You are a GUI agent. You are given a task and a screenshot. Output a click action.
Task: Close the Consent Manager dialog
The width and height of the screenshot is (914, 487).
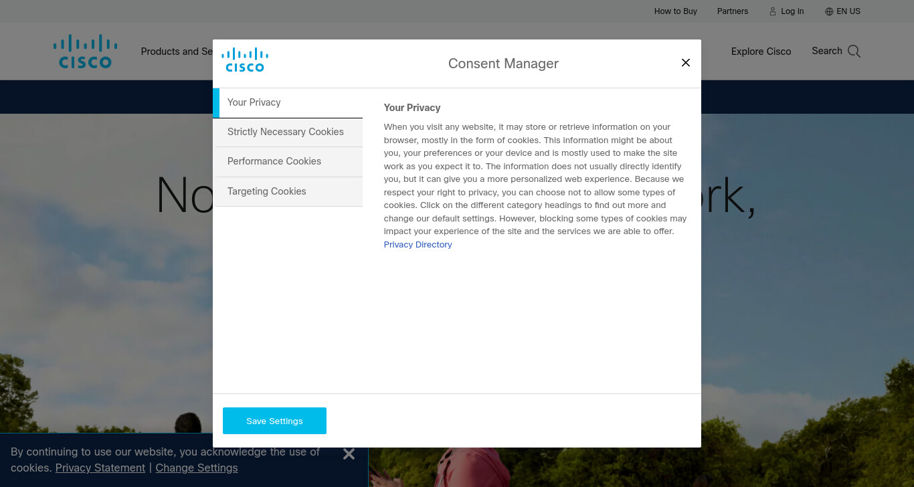point(685,62)
